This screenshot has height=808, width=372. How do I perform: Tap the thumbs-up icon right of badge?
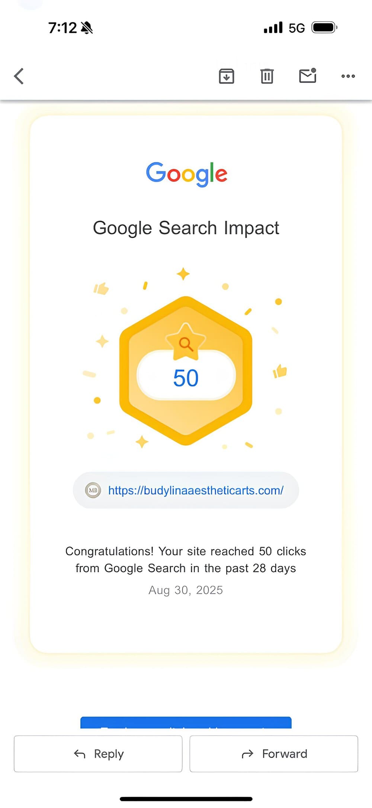pyautogui.click(x=280, y=371)
